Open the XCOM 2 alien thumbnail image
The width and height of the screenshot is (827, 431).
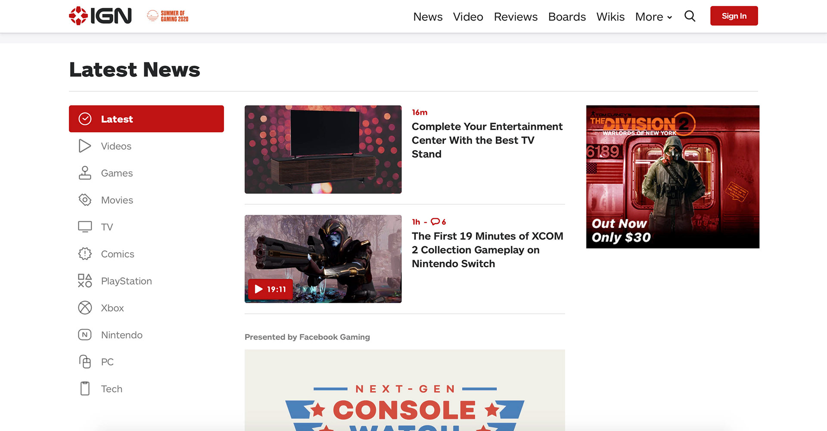pyautogui.click(x=323, y=259)
